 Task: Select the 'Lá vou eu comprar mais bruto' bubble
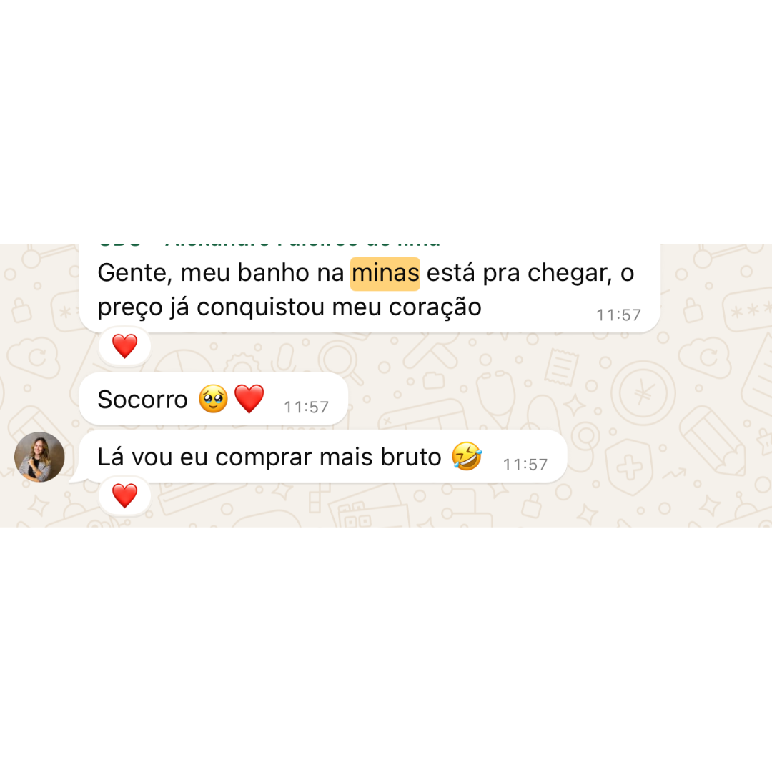(323, 456)
